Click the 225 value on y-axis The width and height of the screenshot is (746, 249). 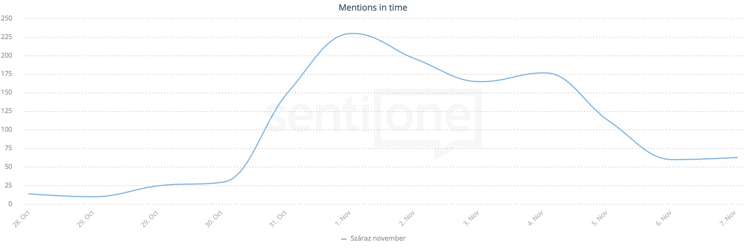pyautogui.click(x=6, y=37)
